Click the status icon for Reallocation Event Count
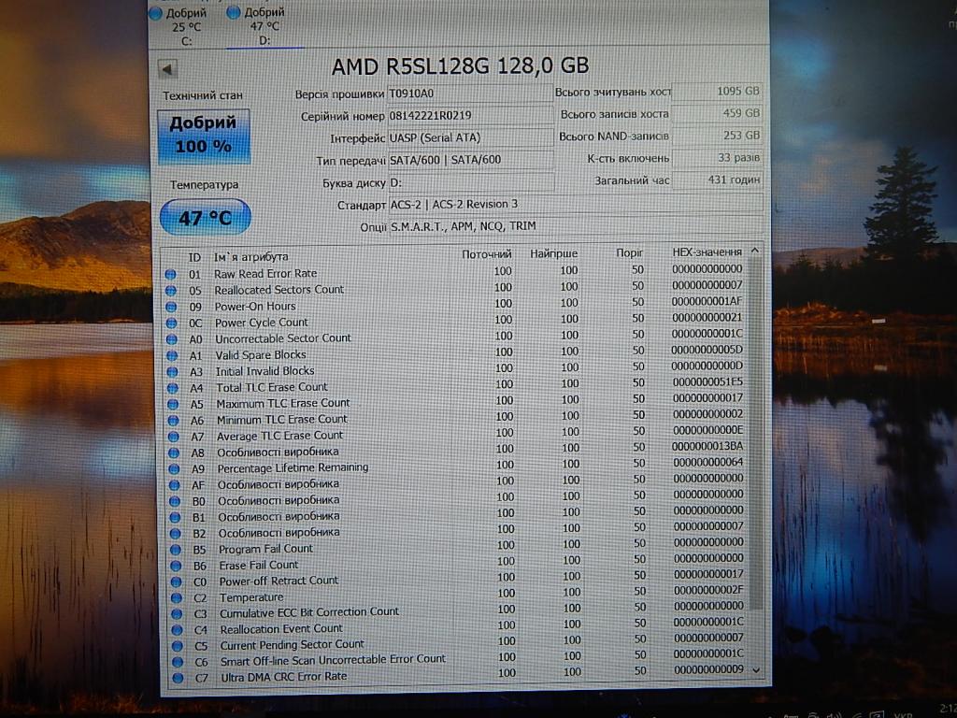The height and width of the screenshot is (718, 957). pos(177,629)
